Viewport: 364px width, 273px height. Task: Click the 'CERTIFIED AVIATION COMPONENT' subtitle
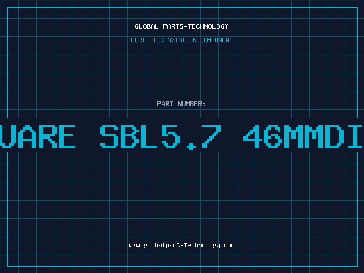click(x=182, y=40)
